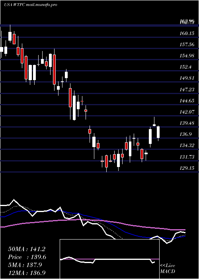The image size is (199, 279).
Task: Click the '50MA : 141.2' readout
Action: pyautogui.click(x=27, y=249)
